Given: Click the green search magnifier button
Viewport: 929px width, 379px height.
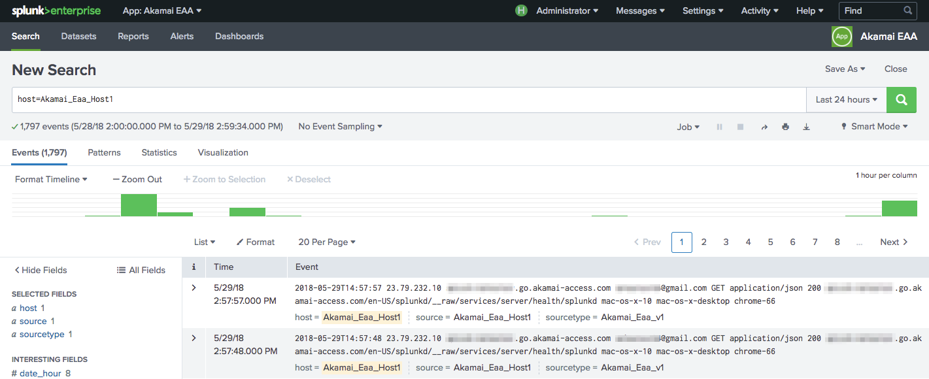Looking at the screenshot, I should 901,100.
